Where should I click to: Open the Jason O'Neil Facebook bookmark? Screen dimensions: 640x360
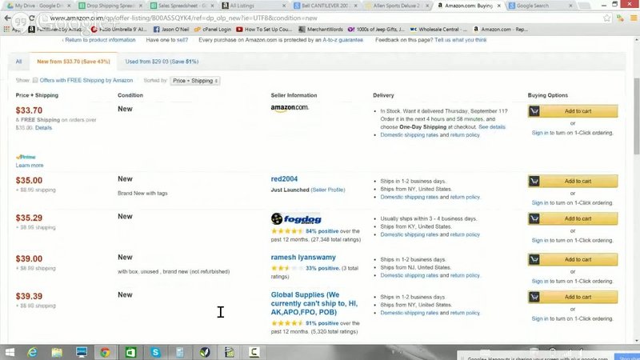[171, 30]
